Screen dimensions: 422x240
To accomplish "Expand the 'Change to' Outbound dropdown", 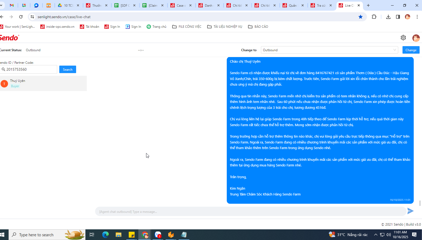I will click(x=329, y=50).
